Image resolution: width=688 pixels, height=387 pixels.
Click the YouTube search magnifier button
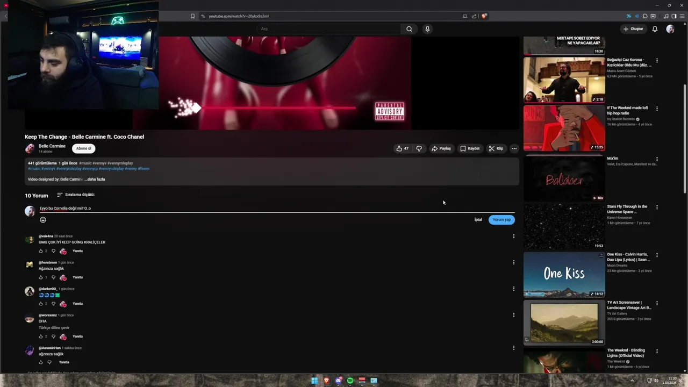tap(409, 29)
